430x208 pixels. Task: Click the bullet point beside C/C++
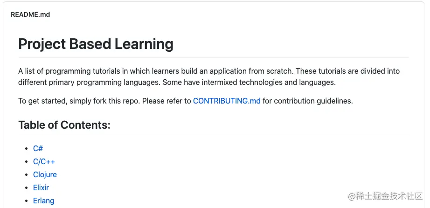27,162
